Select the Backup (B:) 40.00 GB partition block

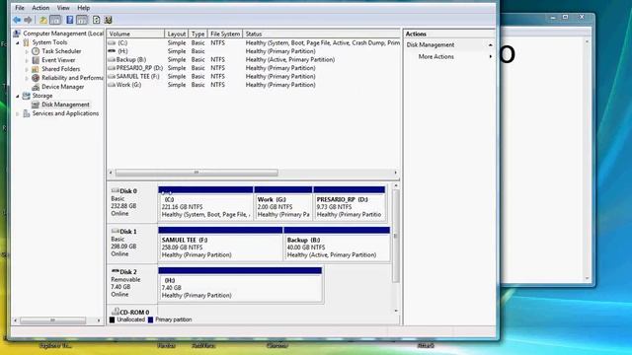(x=337, y=245)
